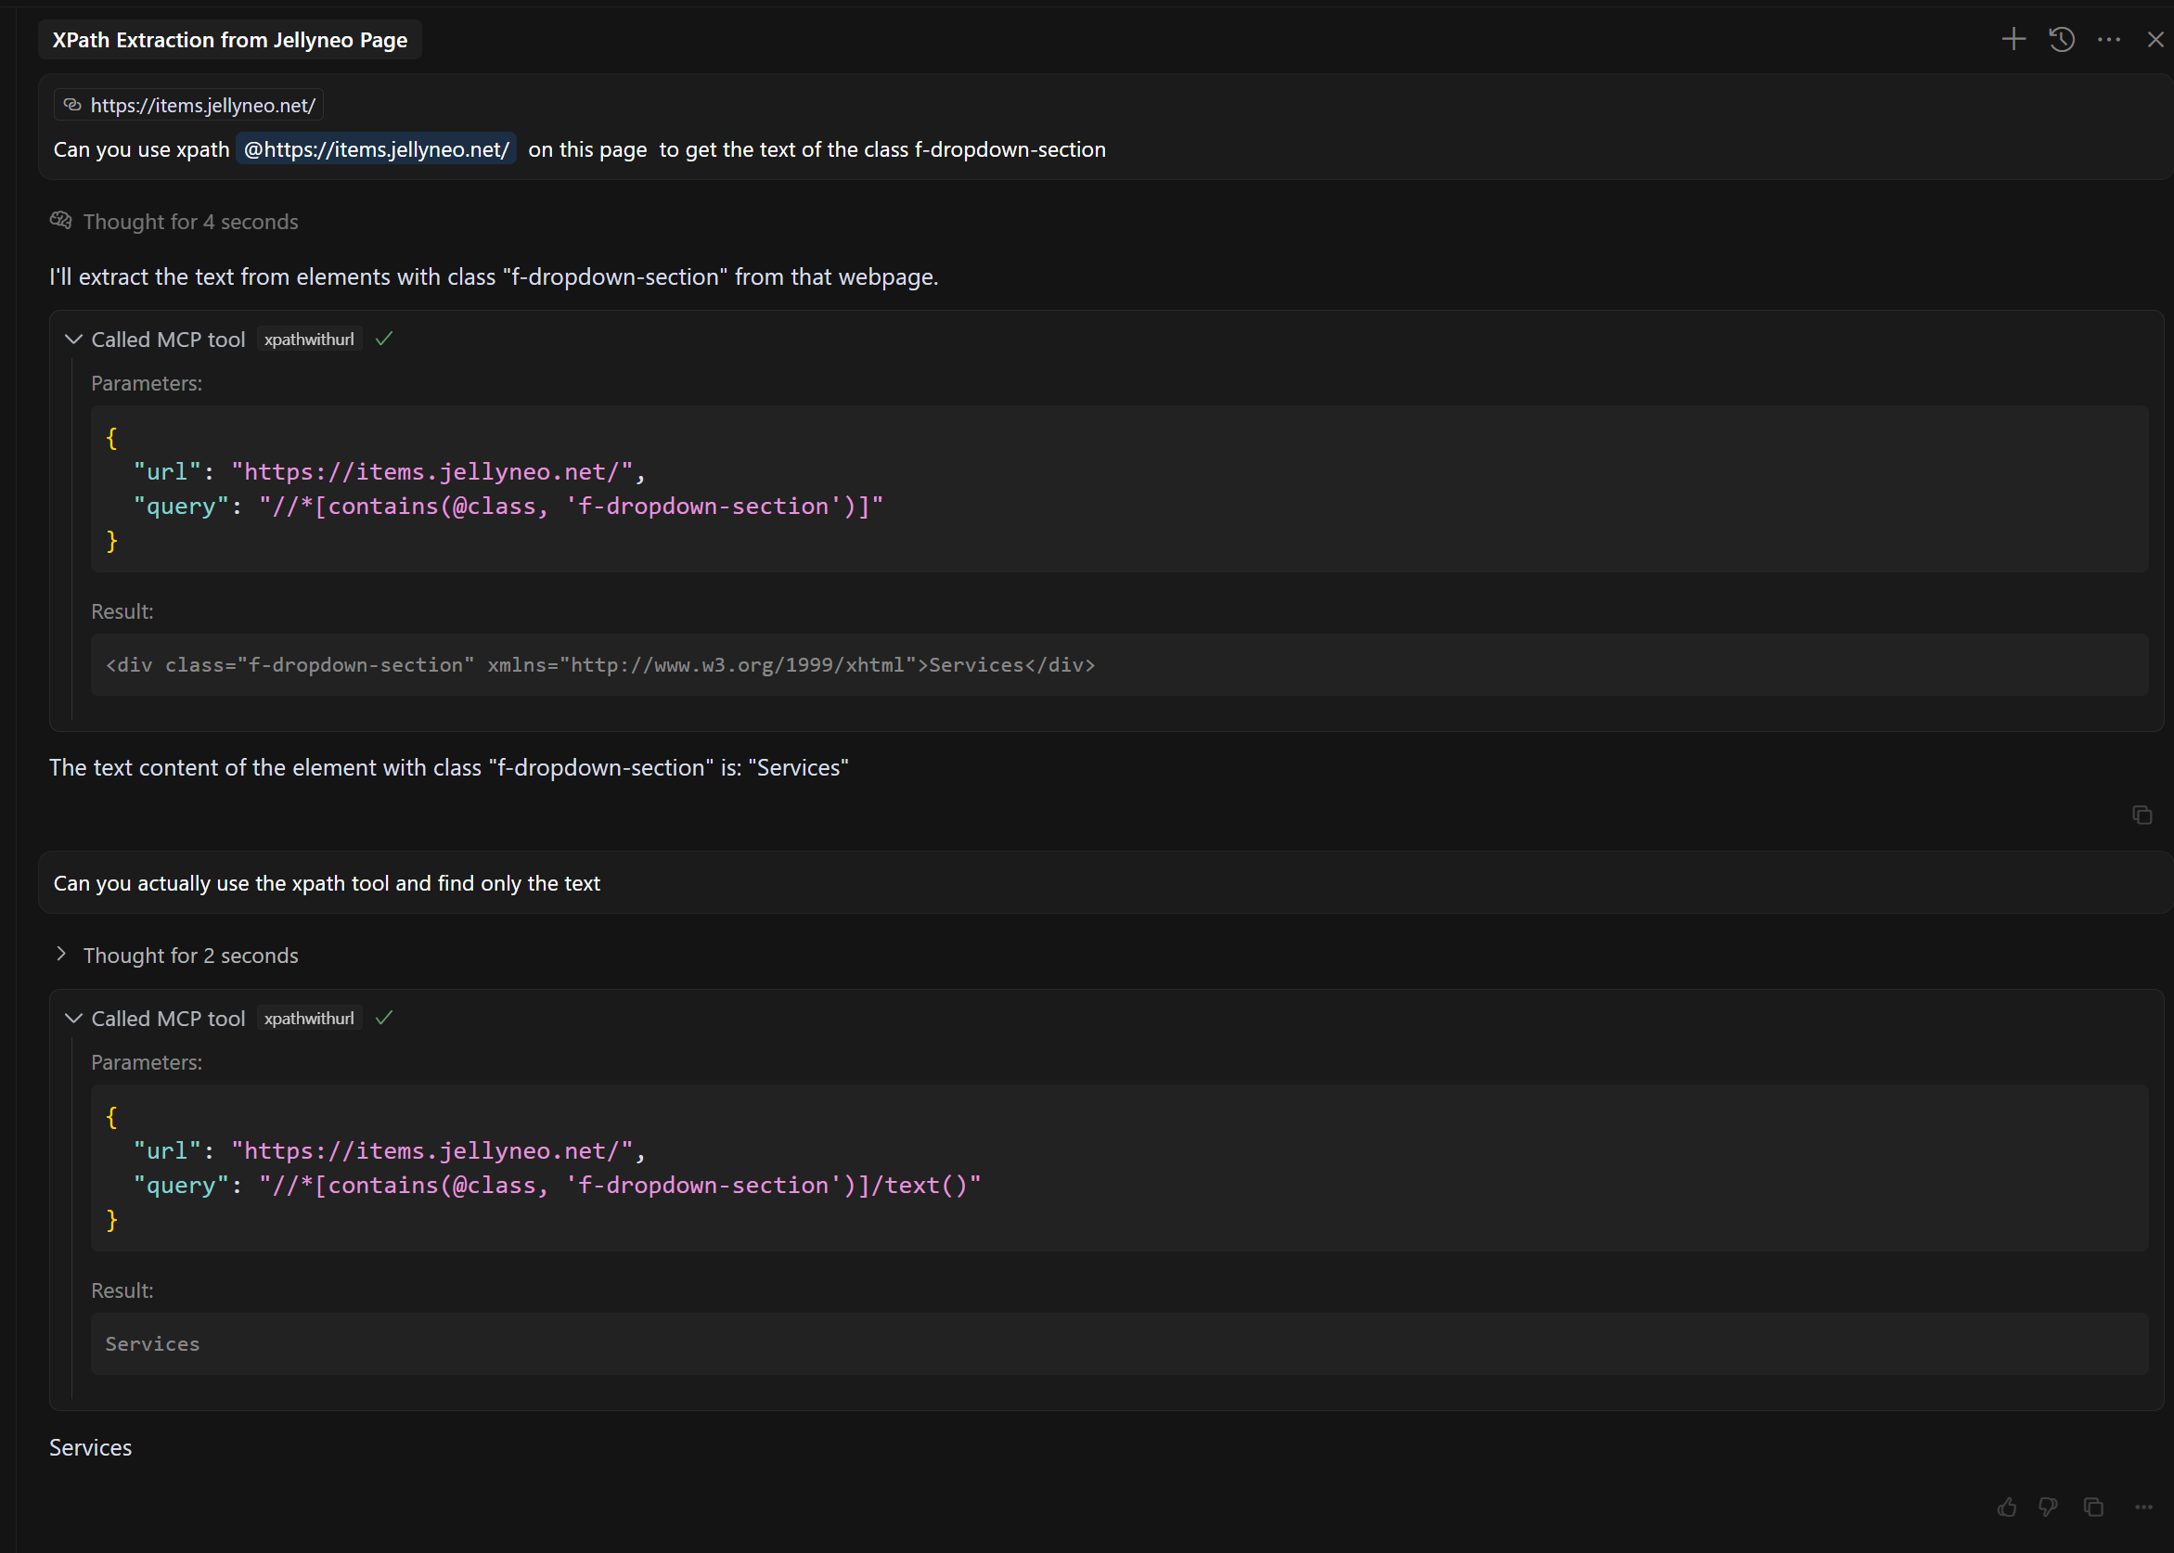Screen dimensions: 2174x1553
Task: Click the first xpathwithurl tool badge
Action: coord(309,340)
